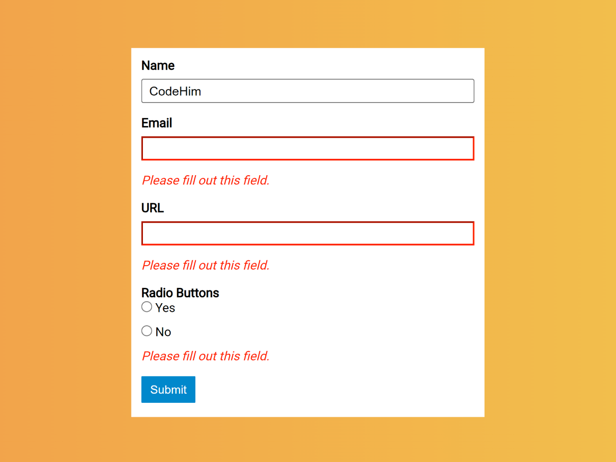Screen dimensions: 616x462
Task: Click the empty Email field outlined in red
Action: tap(308, 148)
